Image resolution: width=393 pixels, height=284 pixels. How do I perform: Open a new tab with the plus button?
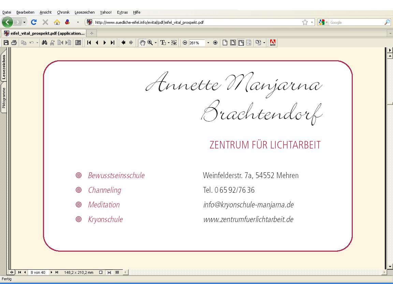91,33
